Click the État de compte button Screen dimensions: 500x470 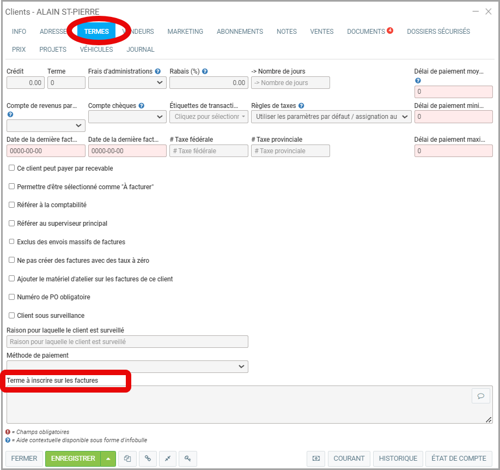(459, 459)
